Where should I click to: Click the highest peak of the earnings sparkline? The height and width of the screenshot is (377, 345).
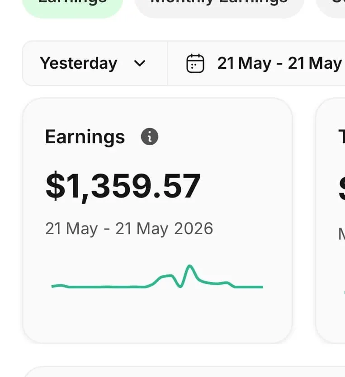[x=189, y=266]
